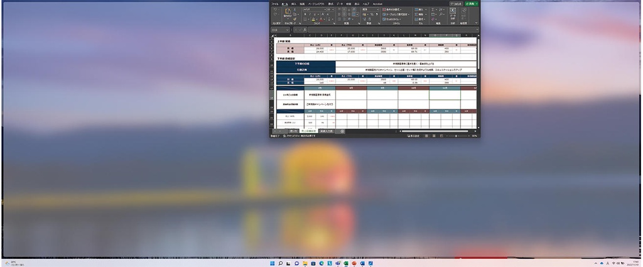Click the Analyze Data button
This screenshot has height=267, width=643.
pos(453,13)
